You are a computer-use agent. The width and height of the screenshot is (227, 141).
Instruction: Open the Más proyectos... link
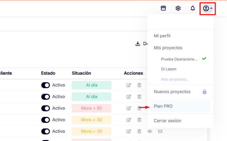175,79
